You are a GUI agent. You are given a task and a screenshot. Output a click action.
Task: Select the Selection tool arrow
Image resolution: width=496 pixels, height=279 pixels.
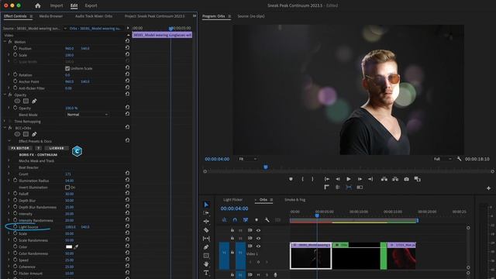[206, 205]
